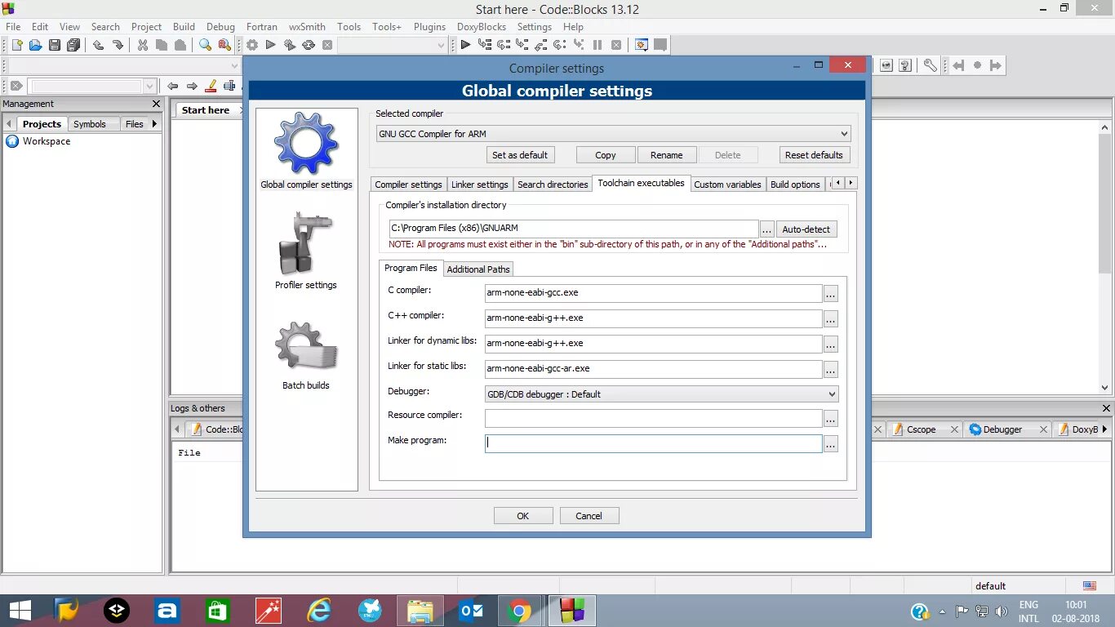
Task: Browse for C compiler executable
Action: pos(830,293)
